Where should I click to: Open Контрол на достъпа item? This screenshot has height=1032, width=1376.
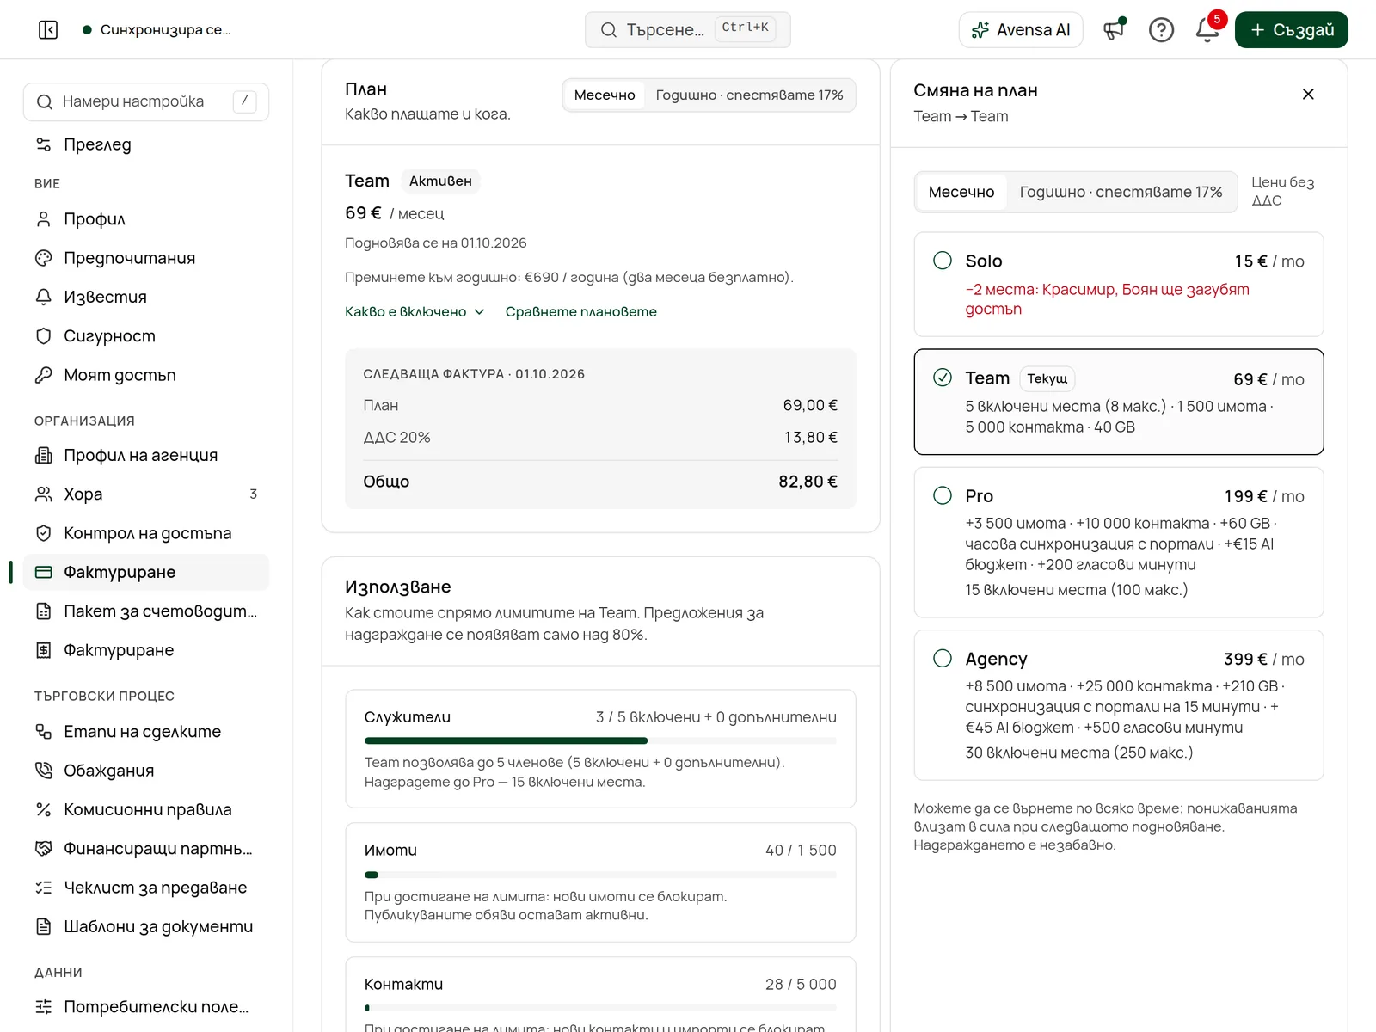coord(146,533)
